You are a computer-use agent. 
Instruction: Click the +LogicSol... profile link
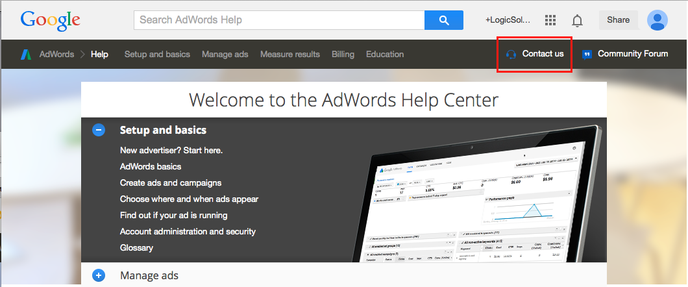click(508, 20)
